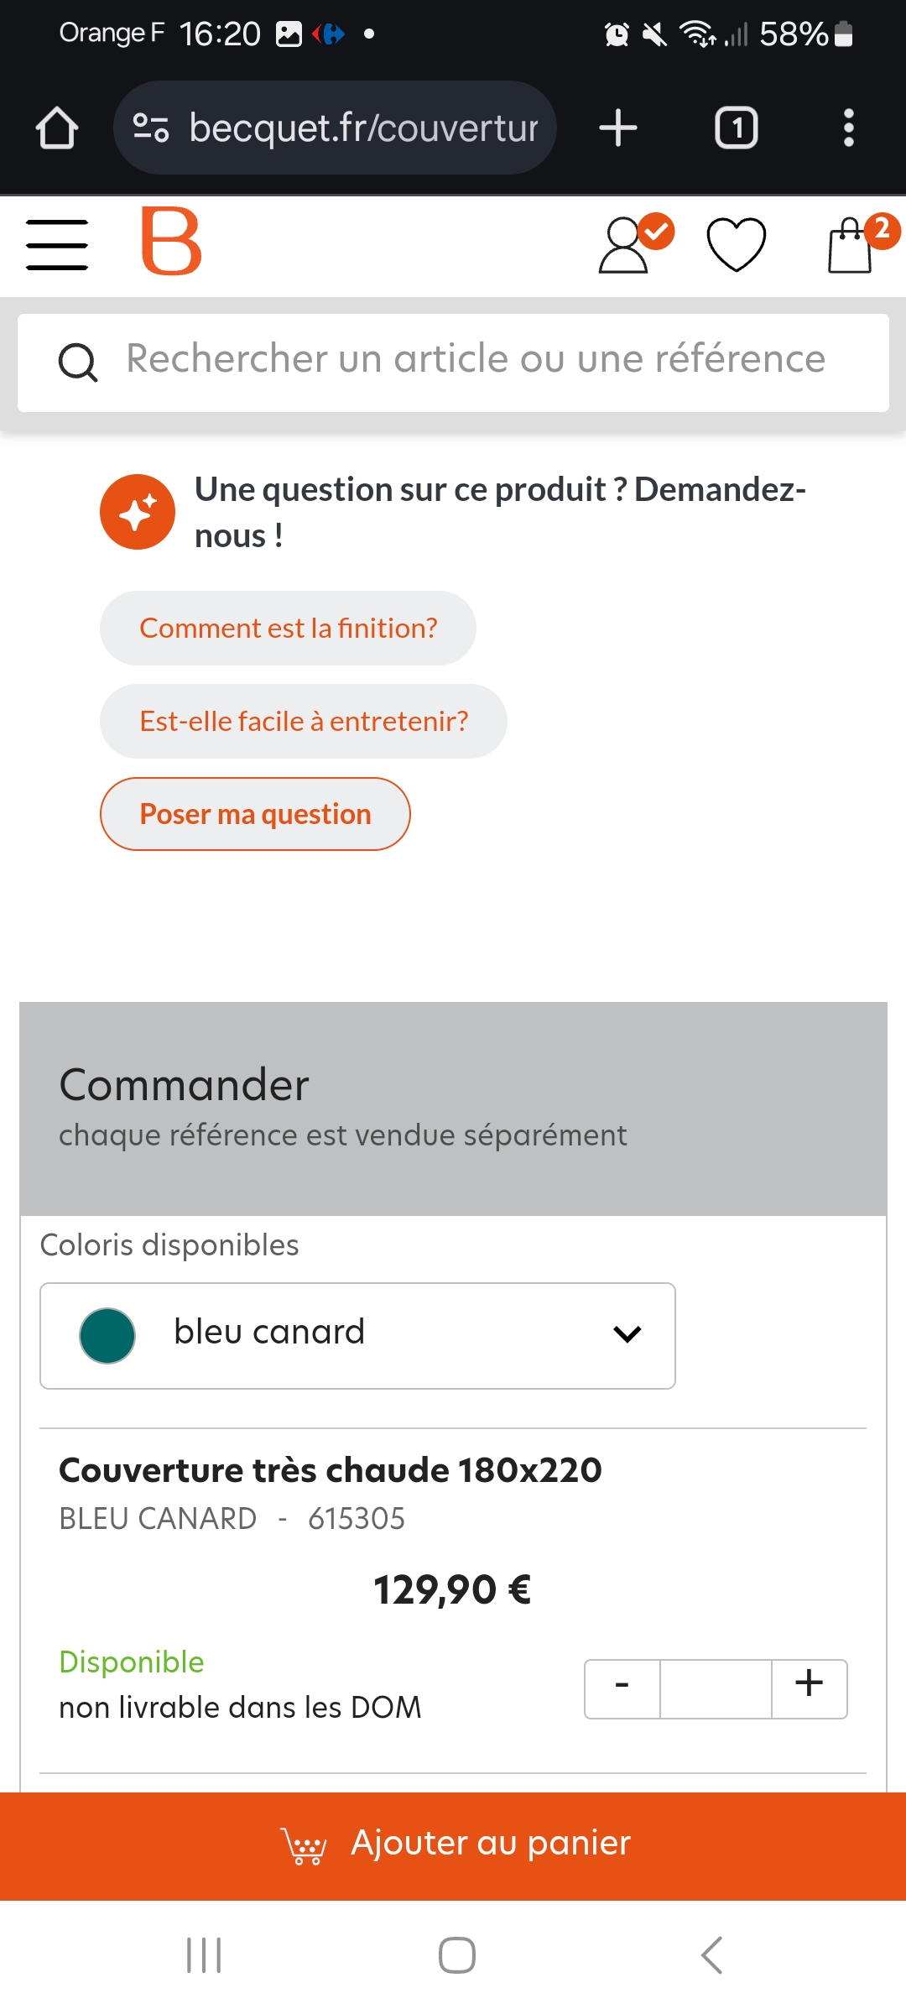Select the bleu canard color swatch

(x=107, y=1335)
